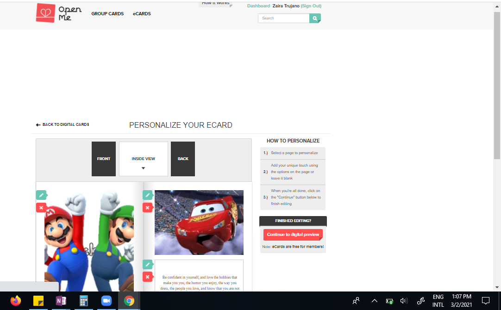501x310 pixels.
Task: Select the BACK page tab
Action: [183, 159]
